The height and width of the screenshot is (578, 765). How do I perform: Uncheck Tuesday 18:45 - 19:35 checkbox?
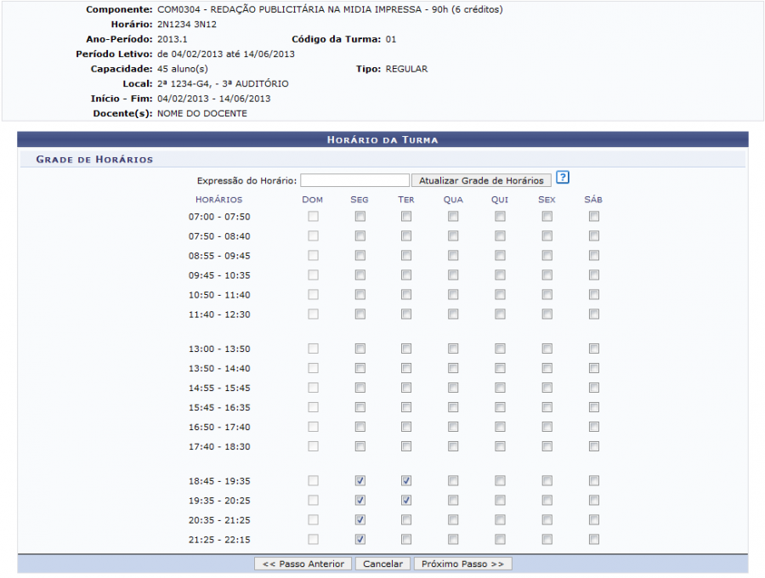(406, 481)
